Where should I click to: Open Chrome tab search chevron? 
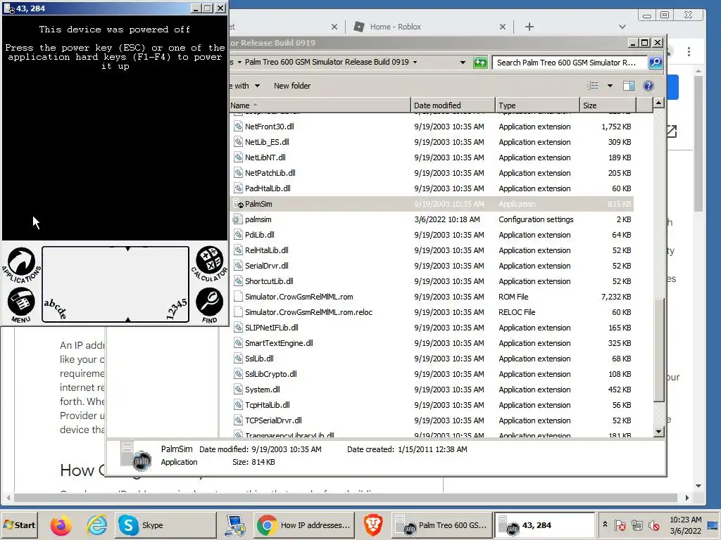[x=622, y=27]
